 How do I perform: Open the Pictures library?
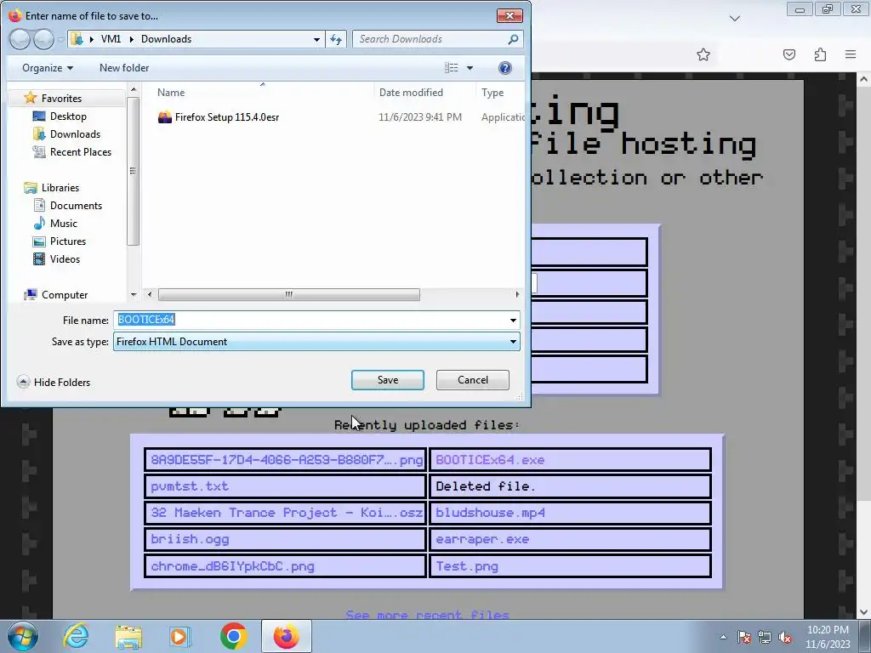point(68,241)
